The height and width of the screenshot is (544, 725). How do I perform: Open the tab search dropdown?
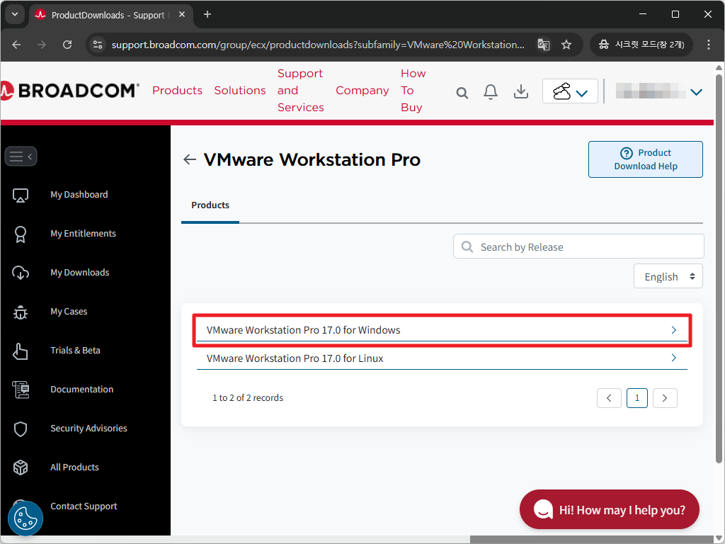pos(15,14)
